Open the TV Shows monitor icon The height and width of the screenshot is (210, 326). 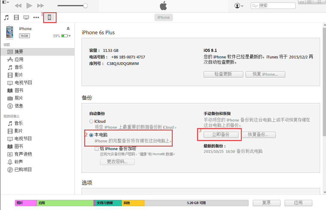26,18
